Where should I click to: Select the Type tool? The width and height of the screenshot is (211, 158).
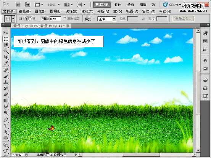[x=6, y=126]
